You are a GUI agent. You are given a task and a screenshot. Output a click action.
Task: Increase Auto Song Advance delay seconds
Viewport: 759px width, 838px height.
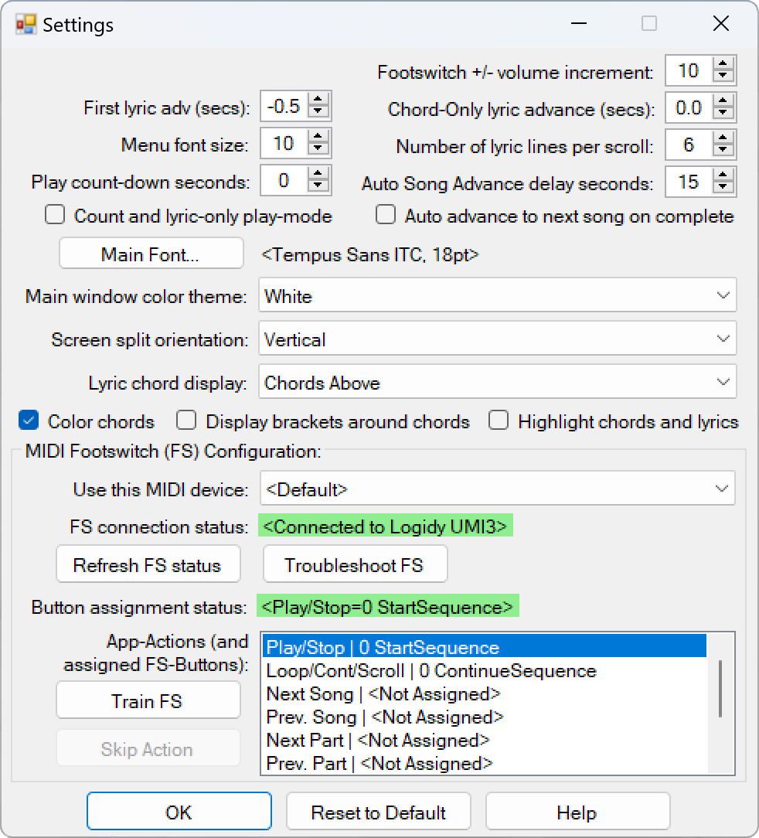coord(723,175)
